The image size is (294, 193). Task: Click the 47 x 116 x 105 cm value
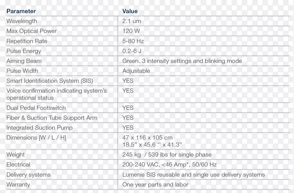[147, 138]
